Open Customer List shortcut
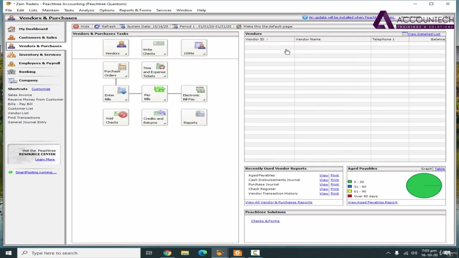Screen dimensions: 459x258 coord(20,109)
